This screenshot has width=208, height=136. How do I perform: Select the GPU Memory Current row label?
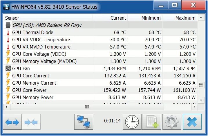pos(34,83)
